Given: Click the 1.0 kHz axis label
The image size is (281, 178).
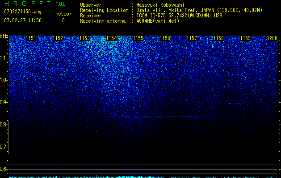Looking at the screenshot, I should tap(4, 80).
